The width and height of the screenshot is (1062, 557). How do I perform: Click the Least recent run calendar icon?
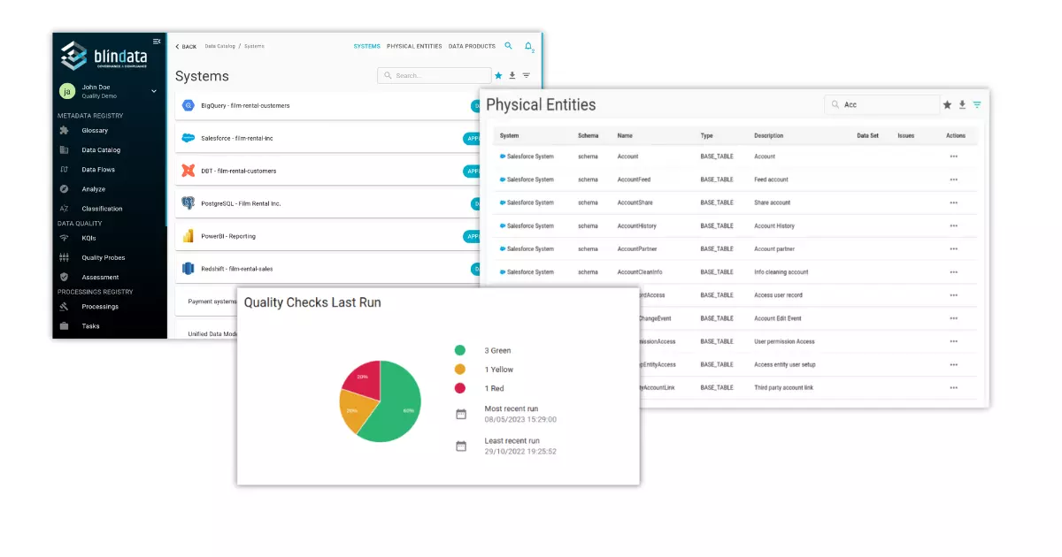click(461, 446)
